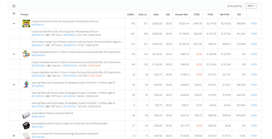Screen dimensions: 272x139
Task: Open ASIN link B00BUI5QWS for Thermal Laminator
Action: click(38, 117)
